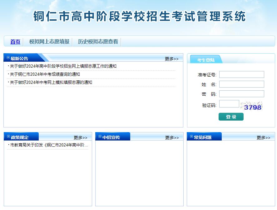This screenshot has width=277, height=210.
Task: Open 模拟网上志愿填报 menu item
Action: pos(49,42)
